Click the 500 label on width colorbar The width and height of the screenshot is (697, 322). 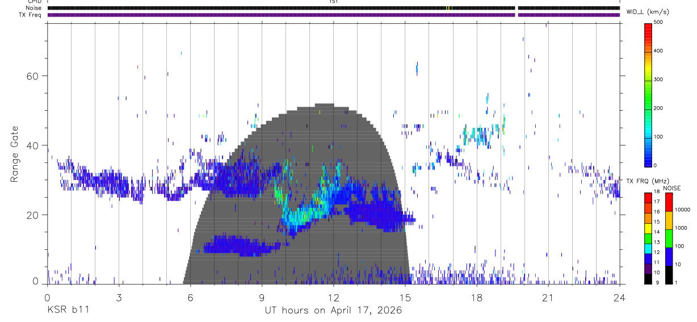click(658, 22)
